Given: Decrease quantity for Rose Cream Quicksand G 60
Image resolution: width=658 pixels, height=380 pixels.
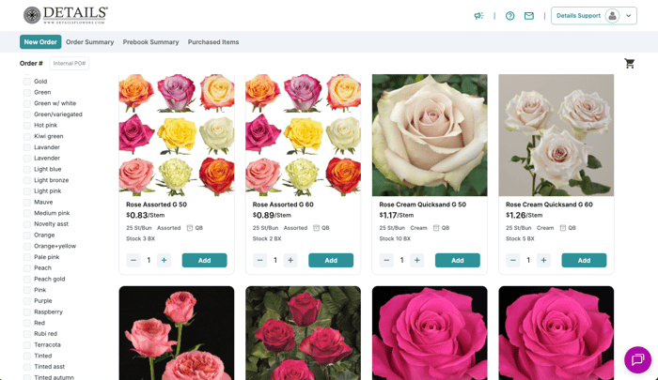Looking at the screenshot, I should 513,260.
